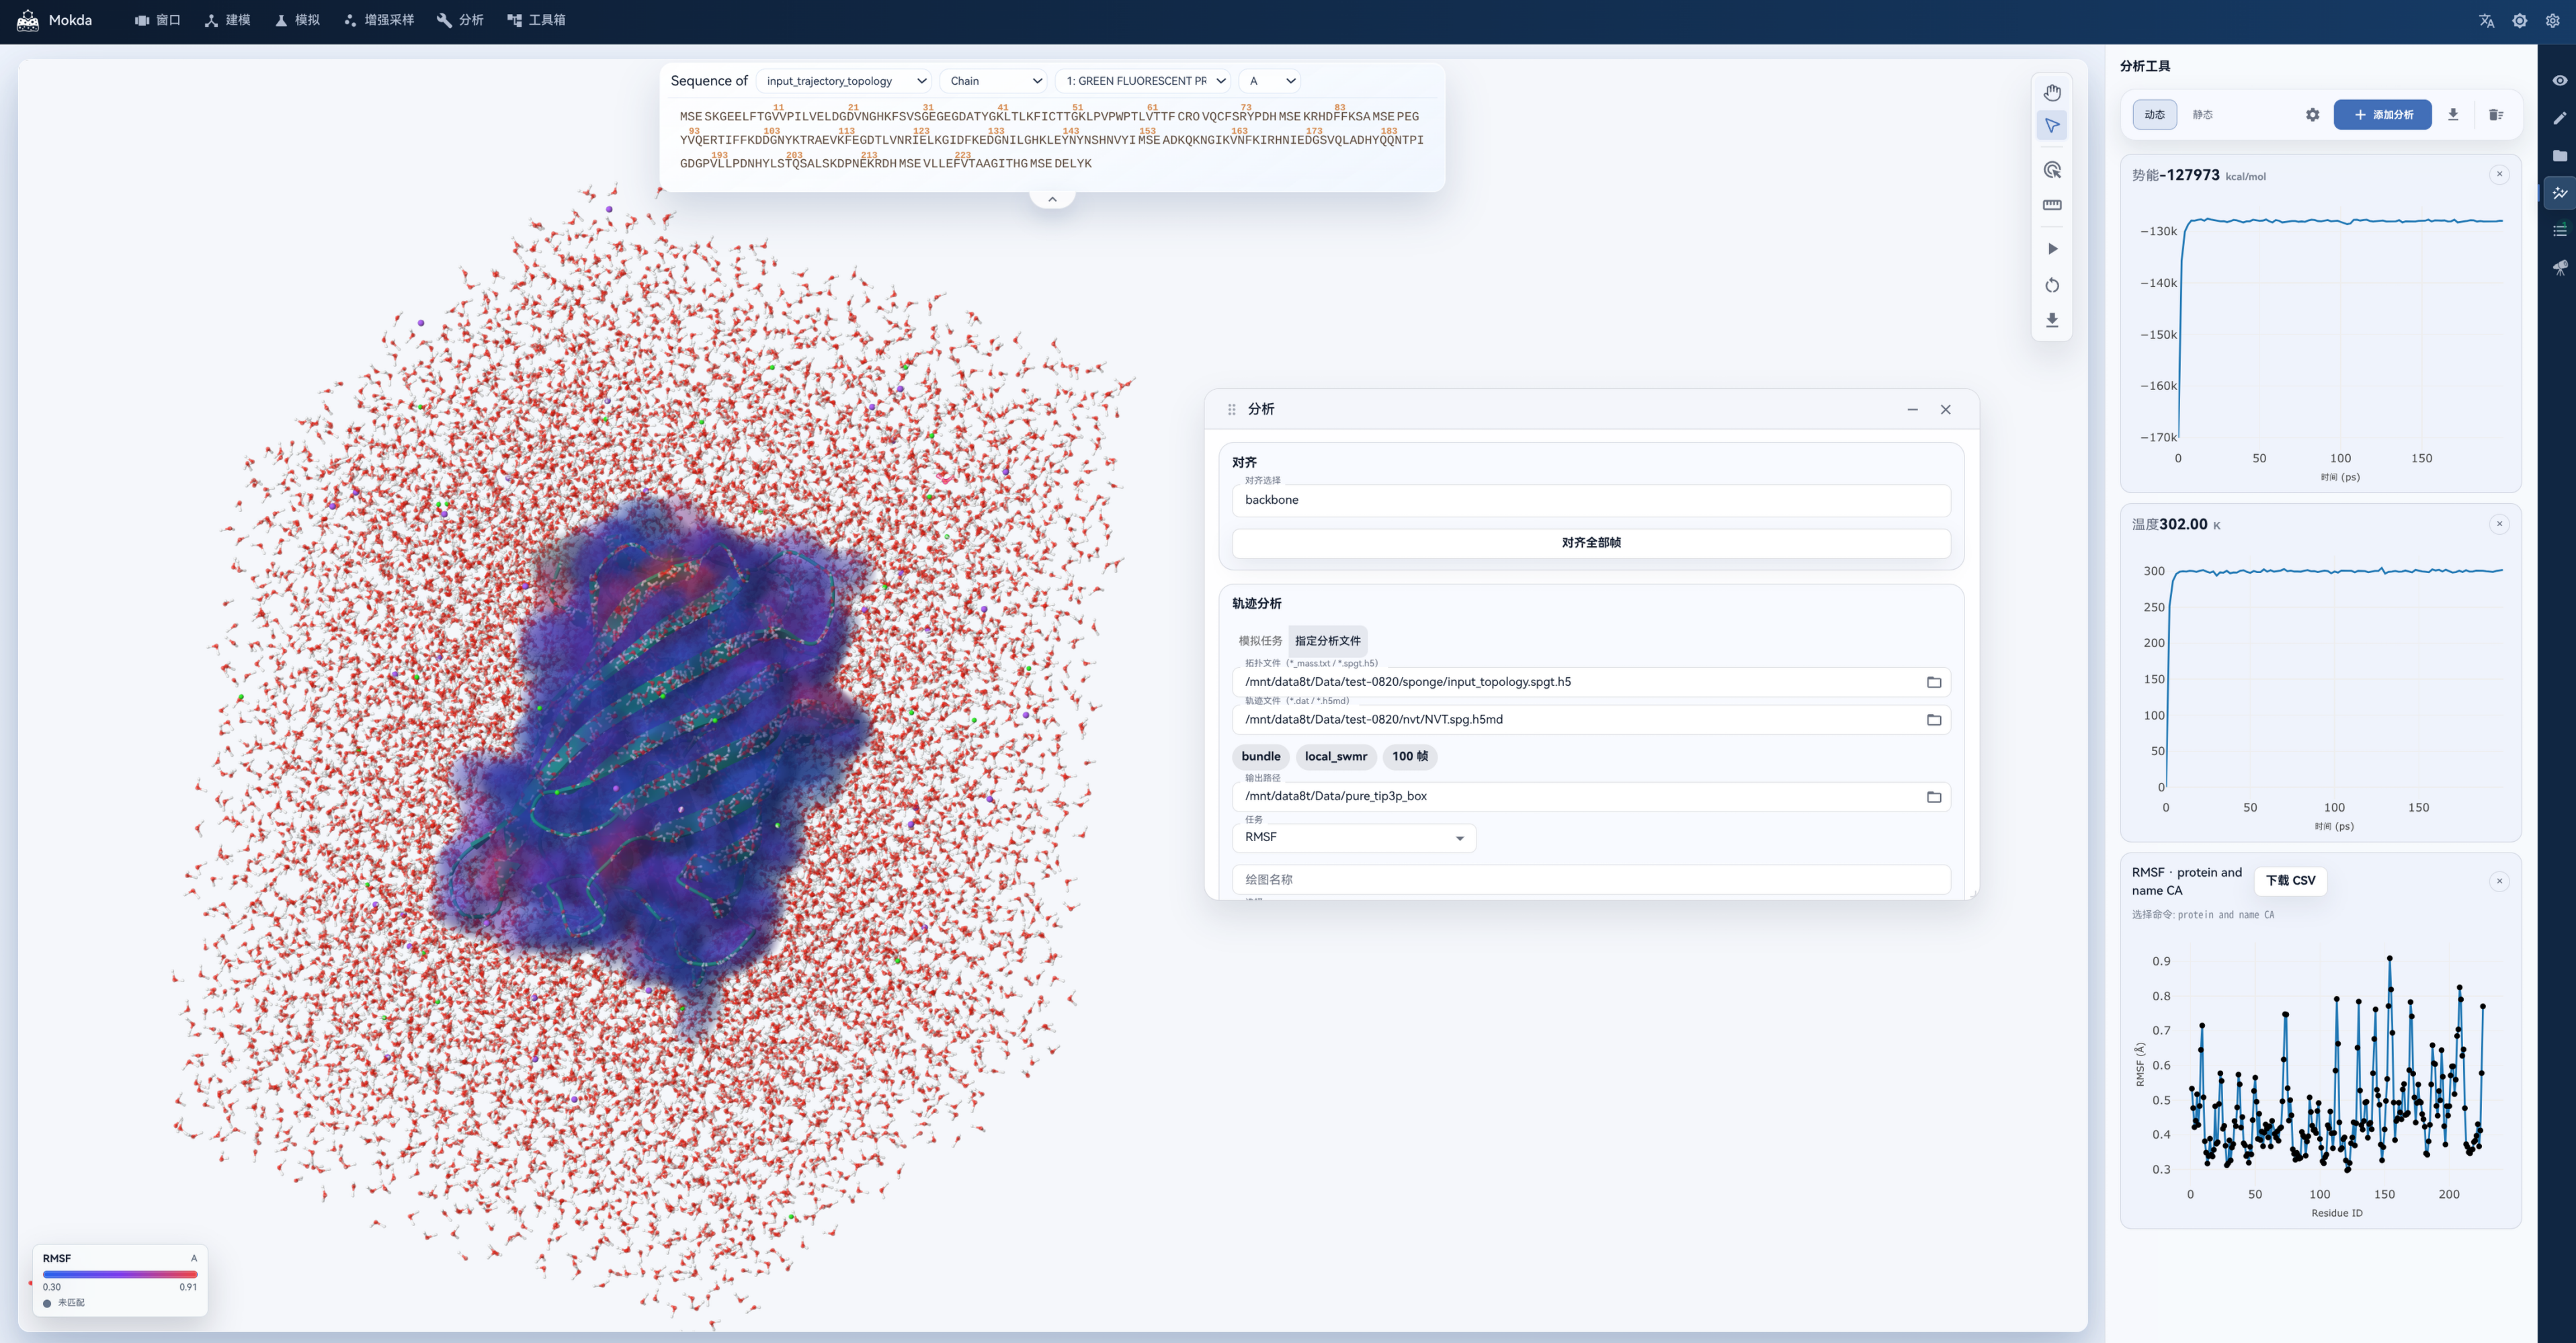Viewport: 2576px width, 1343px height.
Task: Select the 指定分析文件 tab
Action: [x=1327, y=641]
